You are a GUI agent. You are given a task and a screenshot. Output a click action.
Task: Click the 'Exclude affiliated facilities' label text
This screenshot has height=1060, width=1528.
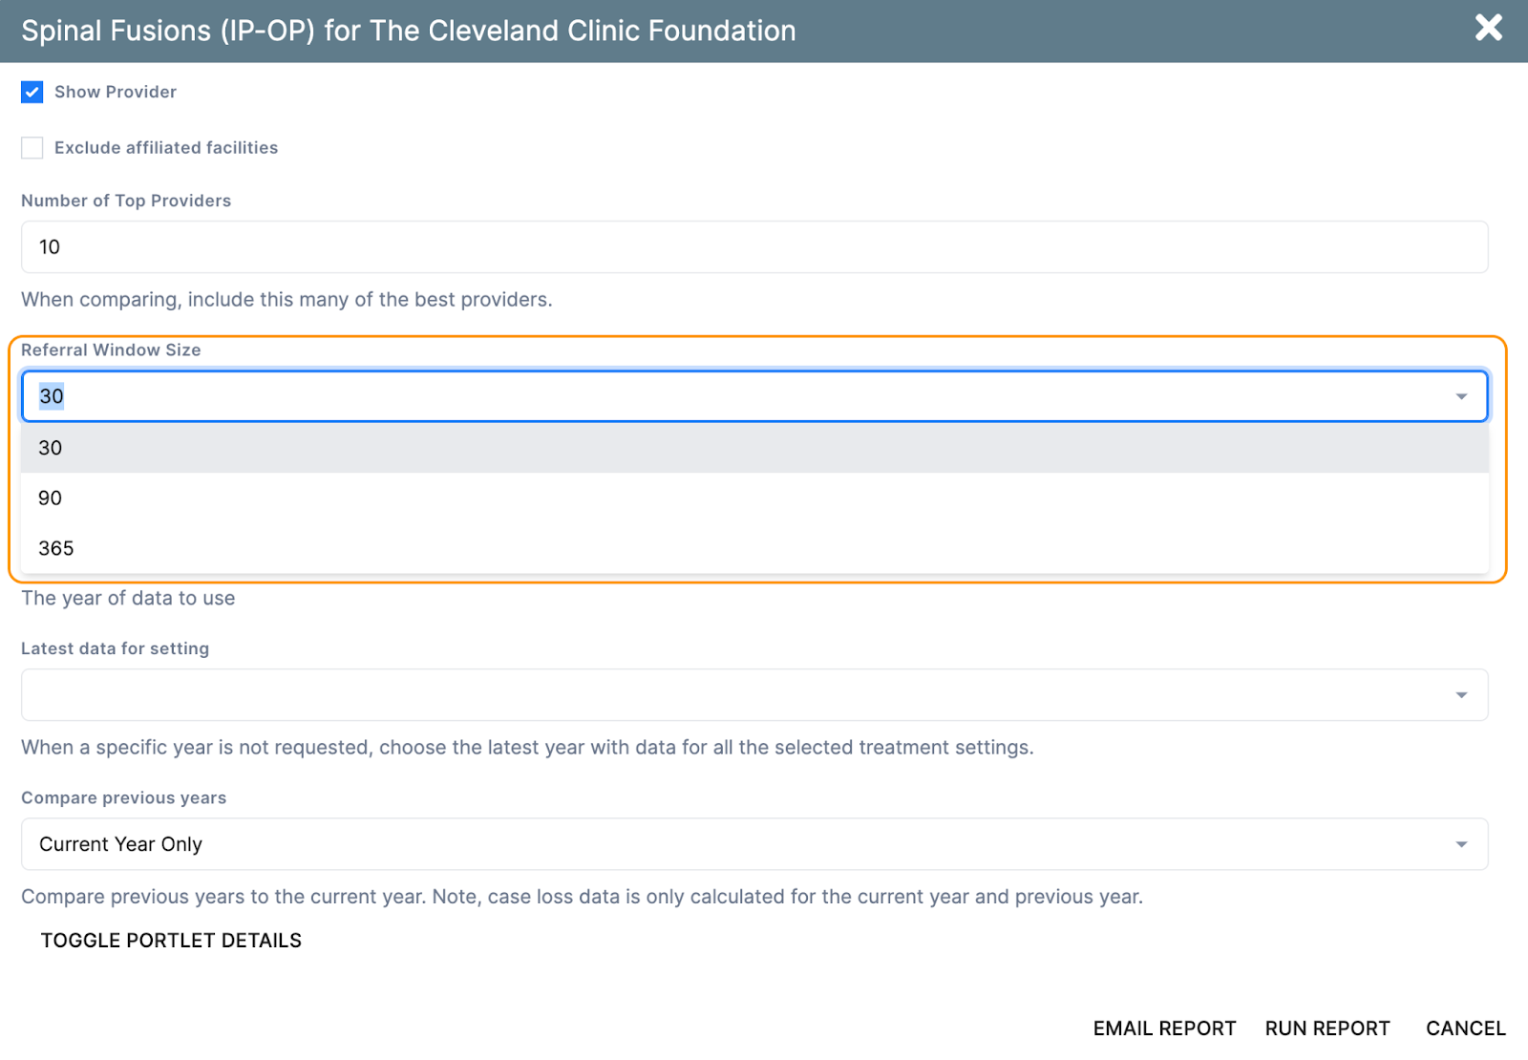[x=166, y=148]
